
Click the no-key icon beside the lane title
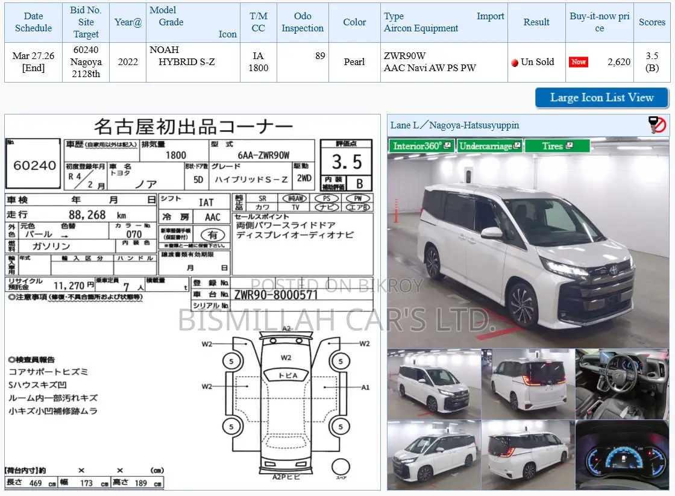click(657, 125)
